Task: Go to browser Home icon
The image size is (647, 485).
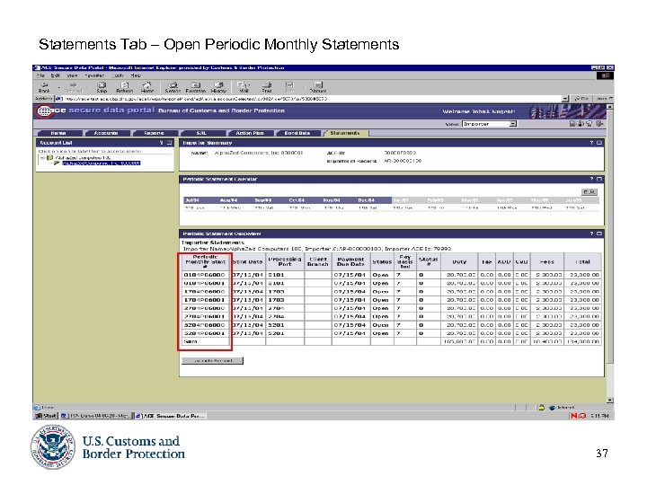Action: click(x=147, y=87)
